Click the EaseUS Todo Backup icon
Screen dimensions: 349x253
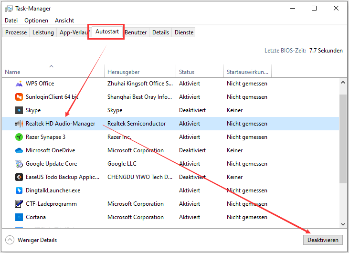pyautogui.click(x=19, y=177)
